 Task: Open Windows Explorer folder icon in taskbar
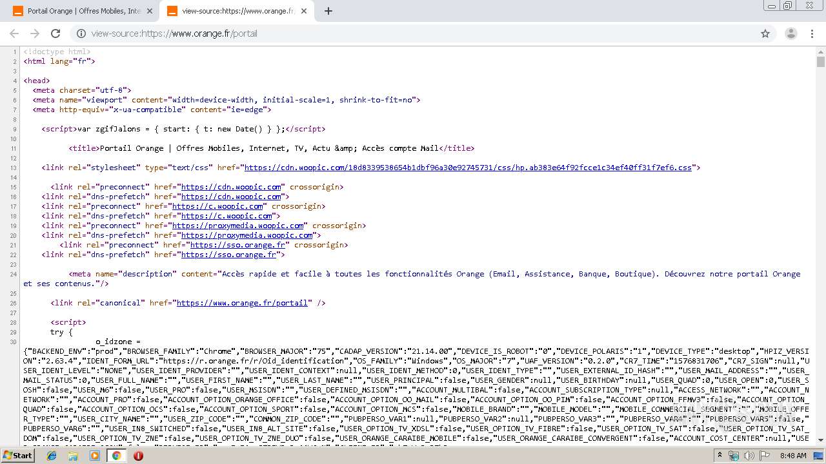click(x=73, y=456)
